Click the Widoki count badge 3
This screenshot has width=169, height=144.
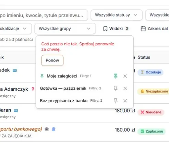pyautogui.click(x=127, y=29)
